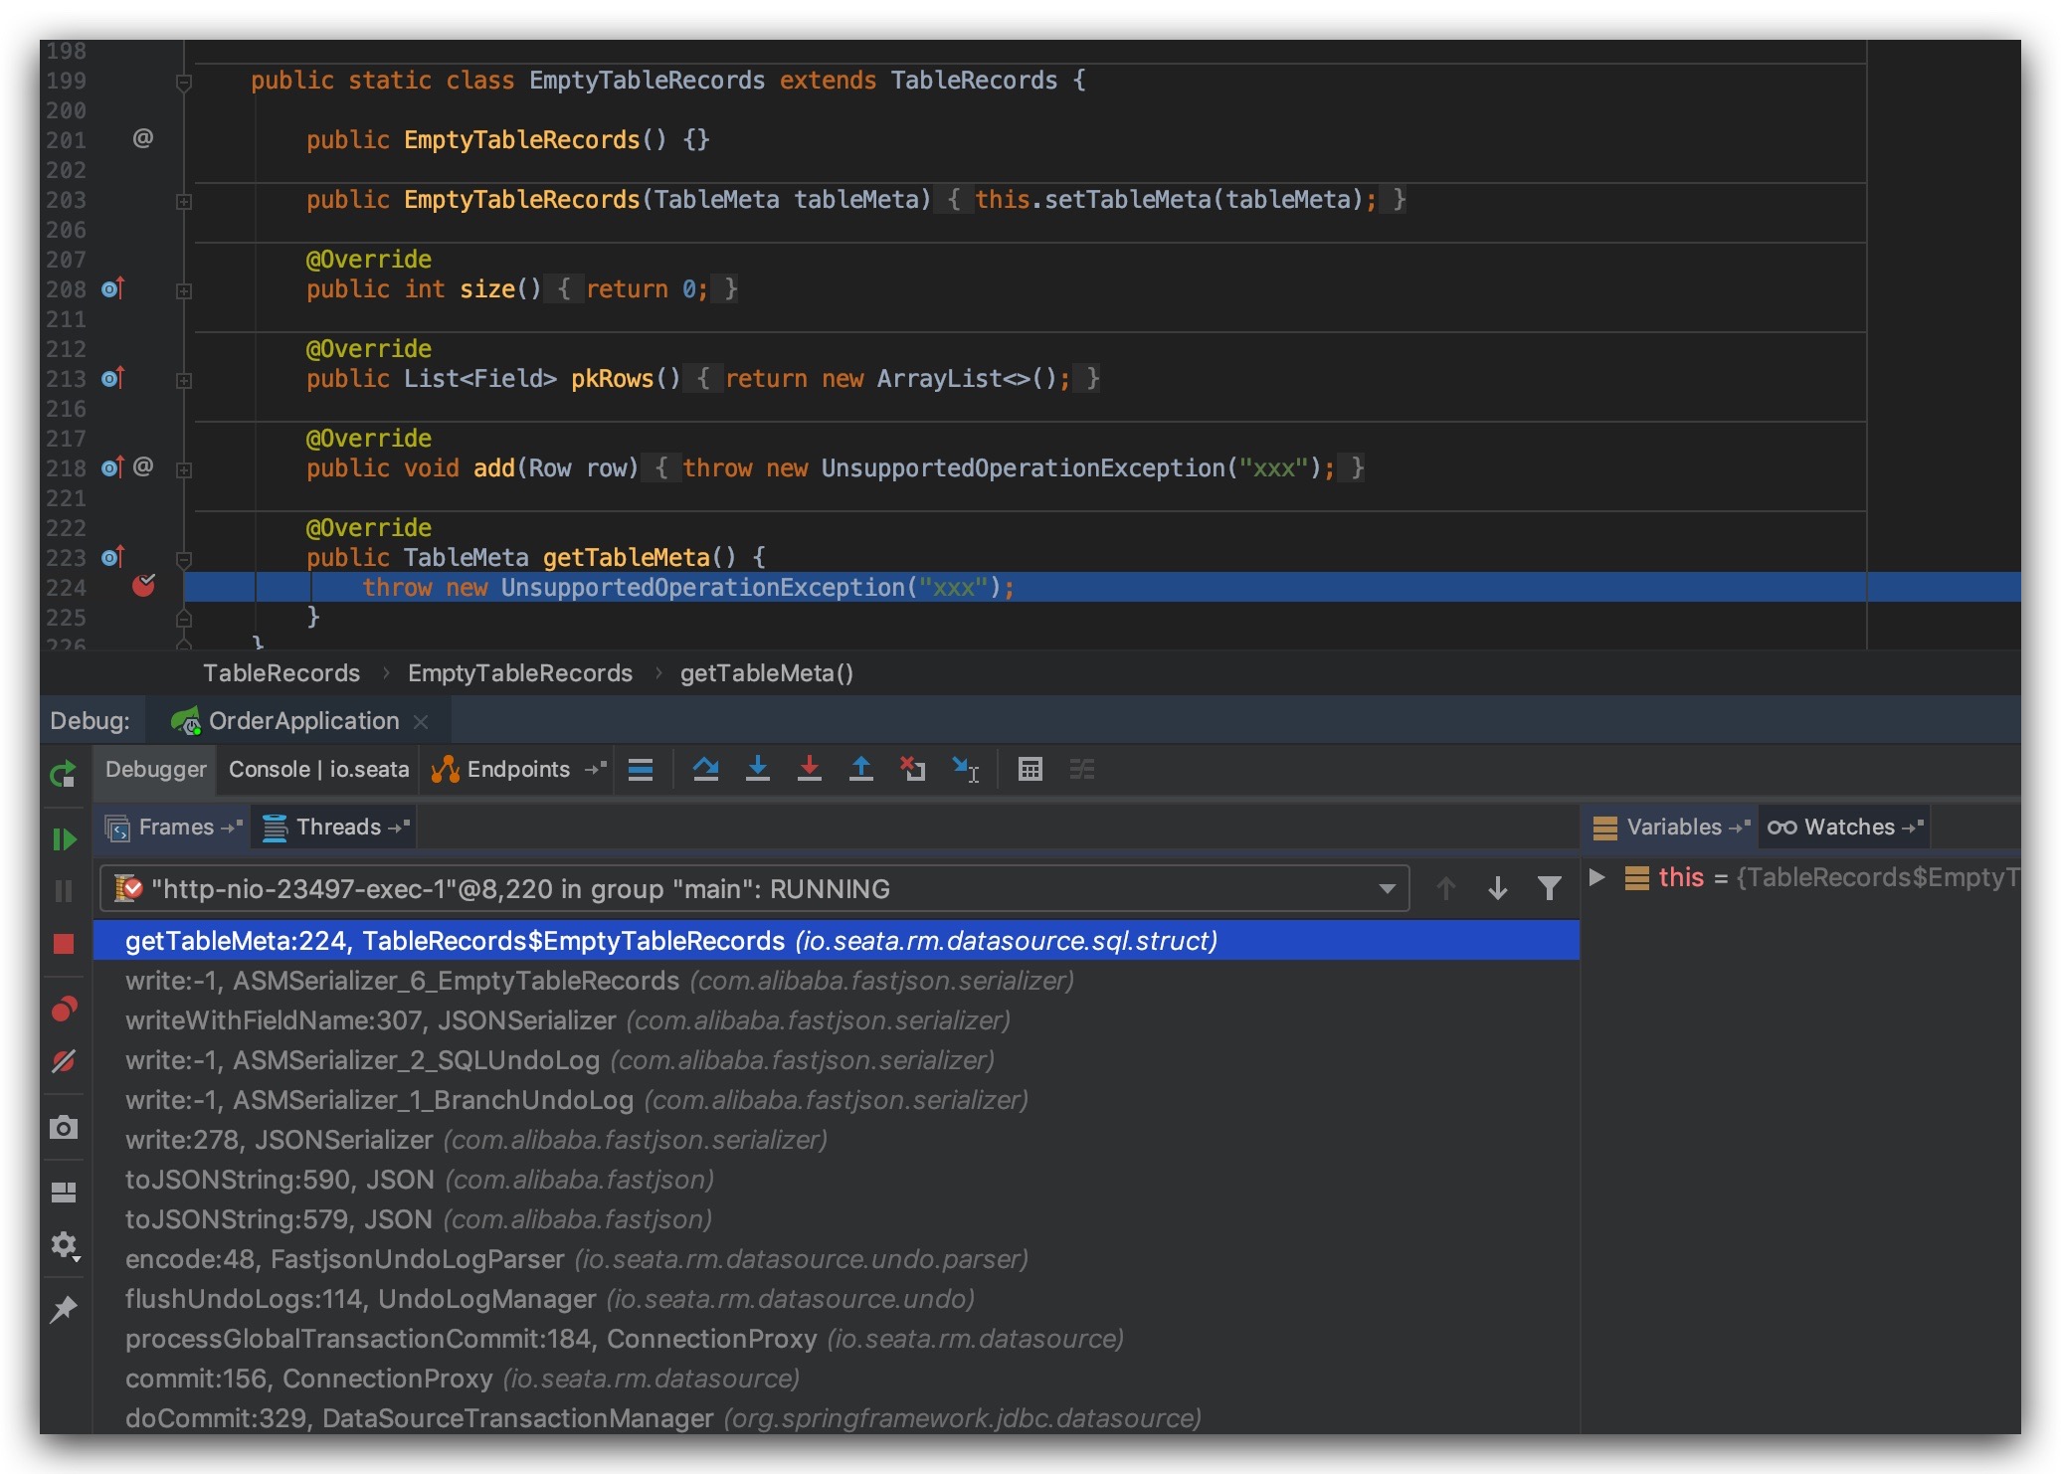Open the Evaluate Expression calculator
Screen dimensions: 2061x1474
click(1030, 769)
